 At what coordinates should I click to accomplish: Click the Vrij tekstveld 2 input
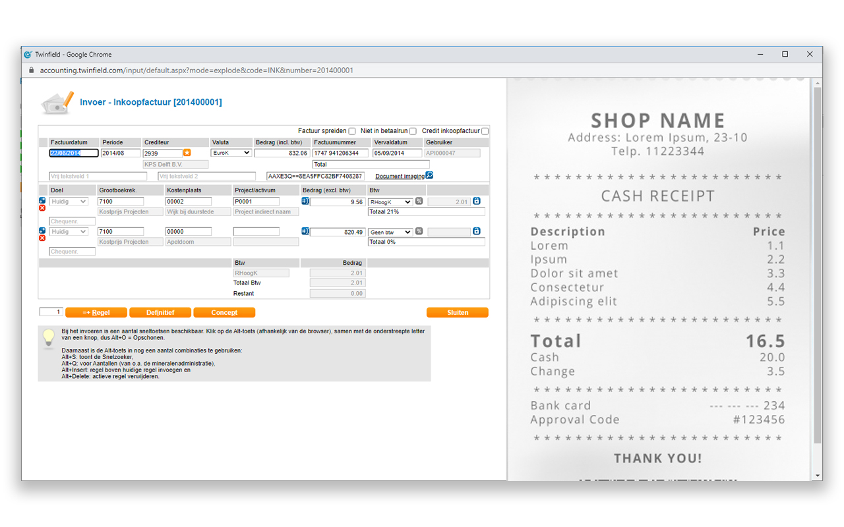[x=206, y=177]
